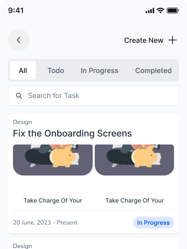Viewport: 187px width, 249px height.
Task: Open the second Design card below
Action: pos(93,243)
